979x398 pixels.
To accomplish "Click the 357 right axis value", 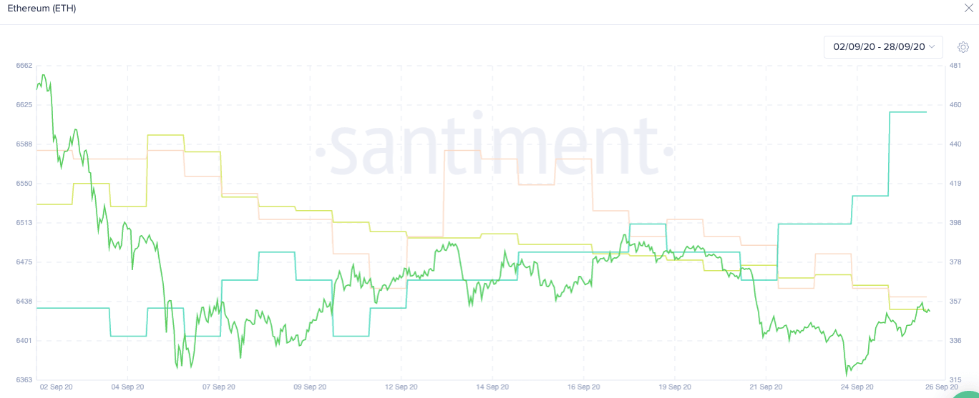I will pyautogui.click(x=955, y=302).
